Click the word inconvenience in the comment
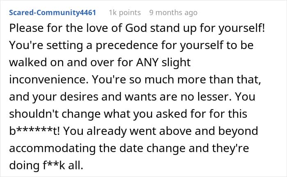The width and height of the screenshot is (287, 177). pos(49,80)
